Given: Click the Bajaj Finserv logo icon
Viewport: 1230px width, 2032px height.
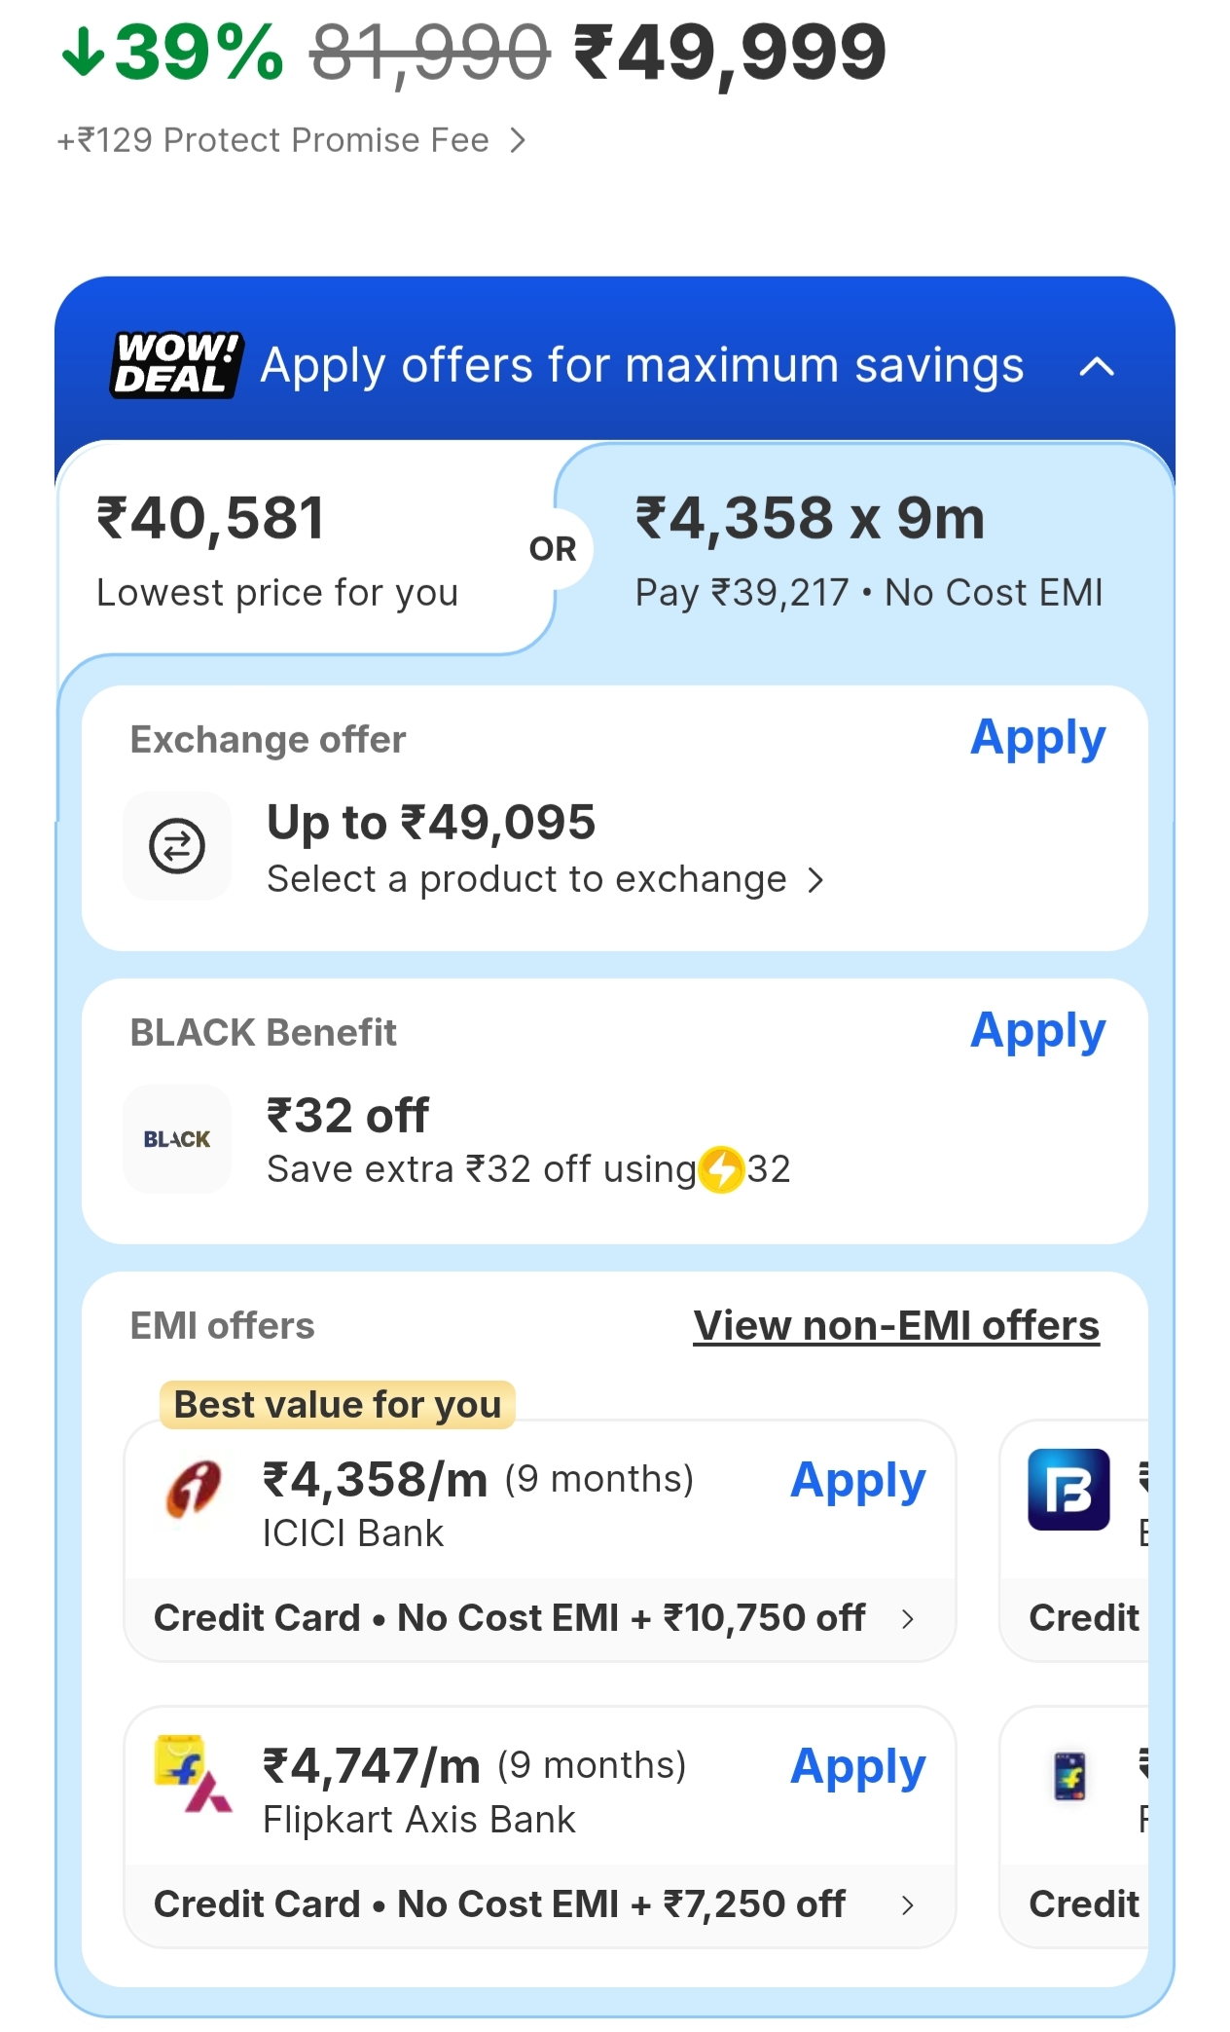Looking at the screenshot, I should coord(1068,1490).
